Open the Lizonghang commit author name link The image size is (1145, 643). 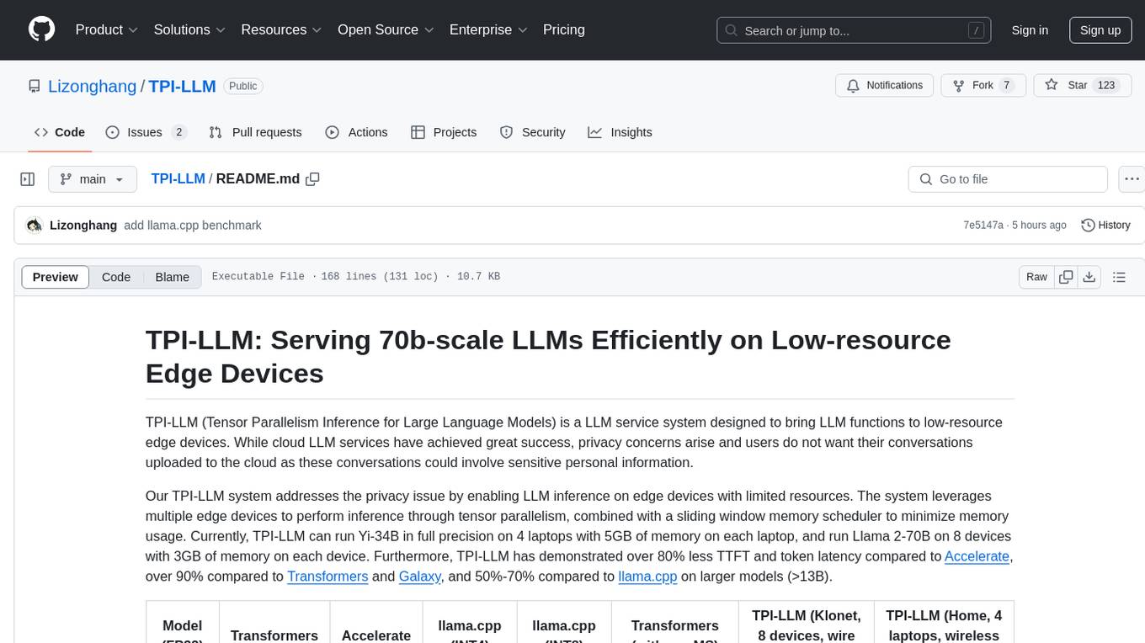coord(83,226)
